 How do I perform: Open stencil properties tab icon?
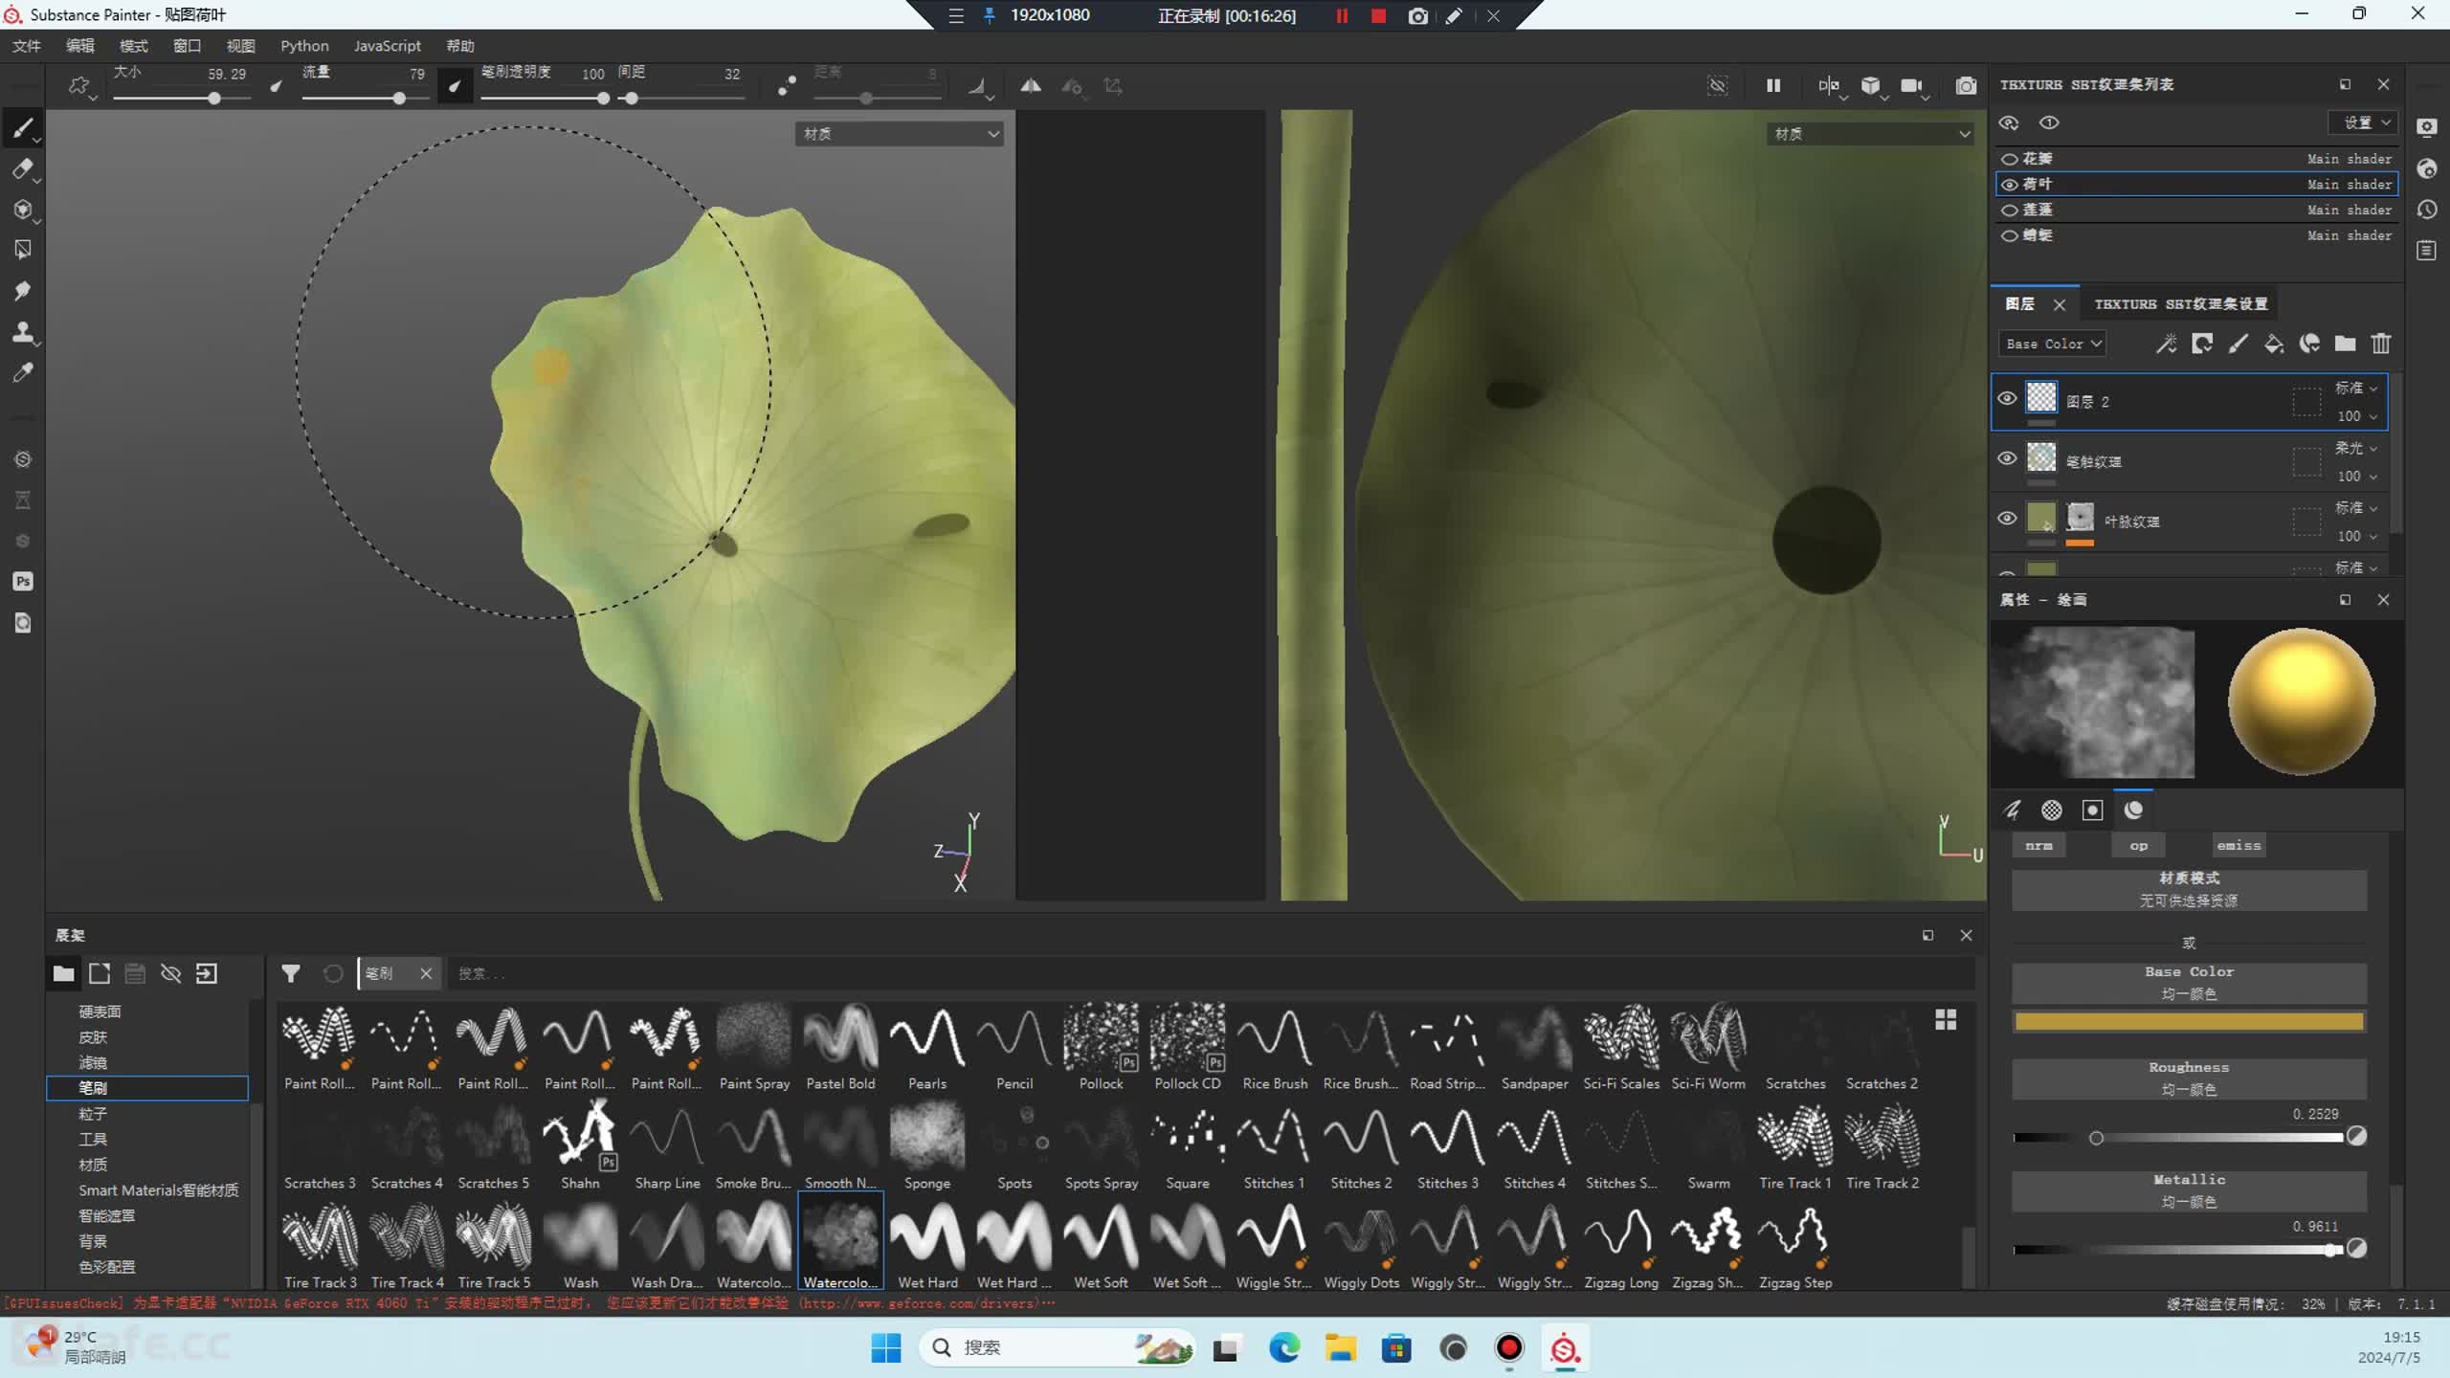tap(2093, 811)
